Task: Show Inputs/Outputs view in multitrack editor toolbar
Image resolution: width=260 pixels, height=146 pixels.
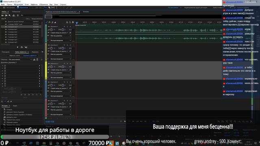Action: coord(47,22)
